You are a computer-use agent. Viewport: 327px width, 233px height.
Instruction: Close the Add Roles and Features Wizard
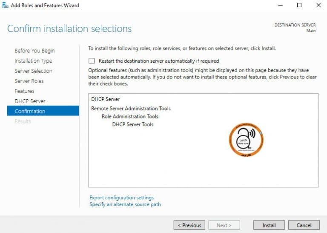[x=318, y=5]
